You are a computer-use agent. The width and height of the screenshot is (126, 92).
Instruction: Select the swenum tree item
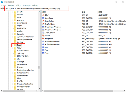(x=20, y=20)
